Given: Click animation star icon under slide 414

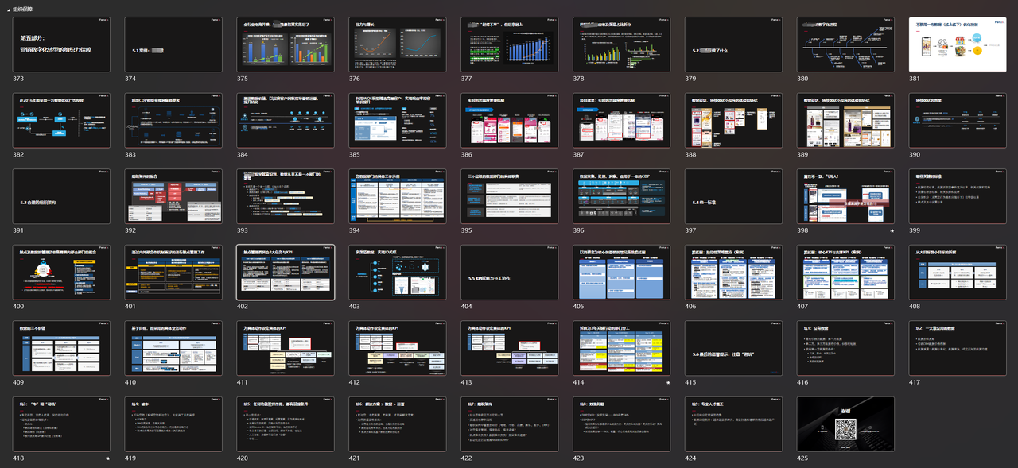Looking at the screenshot, I should 668,382.
